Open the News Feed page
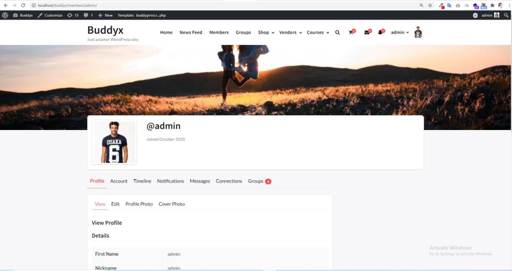This screenshot has width=512, height=271. [x=191, y=32]
